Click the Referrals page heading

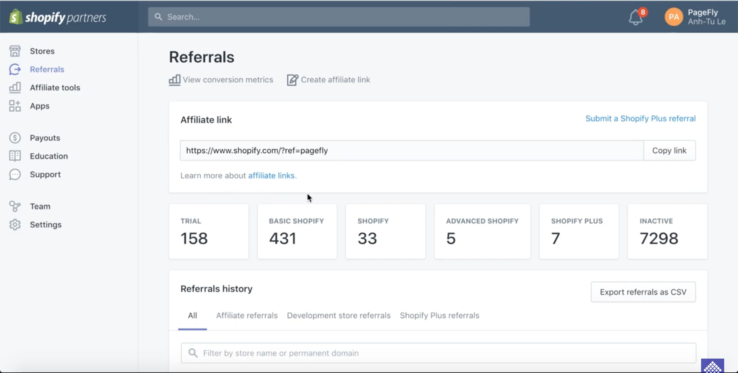(202, 57)
